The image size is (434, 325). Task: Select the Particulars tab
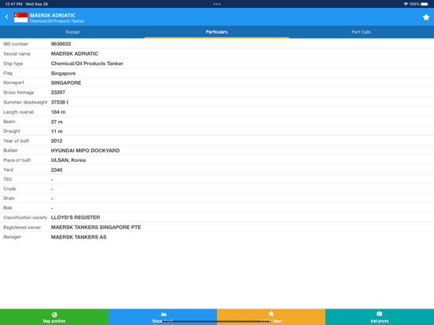click(217, 32)
